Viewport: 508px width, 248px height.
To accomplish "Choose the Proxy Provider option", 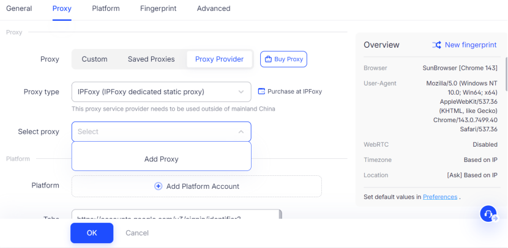I will point(219,59).
